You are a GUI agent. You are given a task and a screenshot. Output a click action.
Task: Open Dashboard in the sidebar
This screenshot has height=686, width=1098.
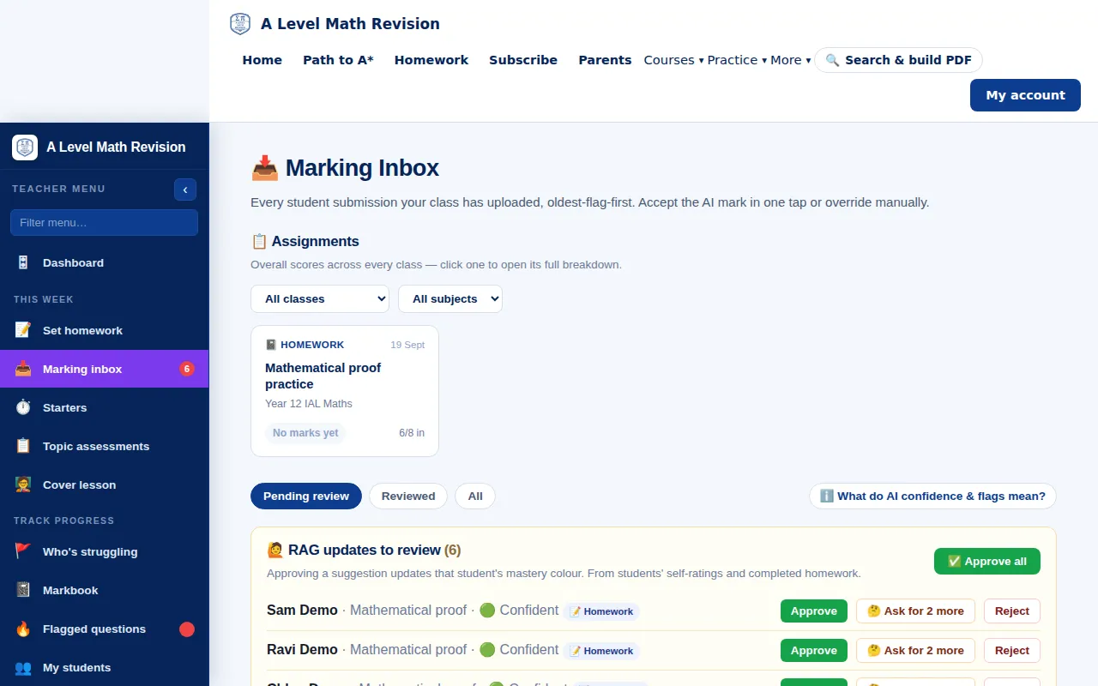tap(104, 263)
